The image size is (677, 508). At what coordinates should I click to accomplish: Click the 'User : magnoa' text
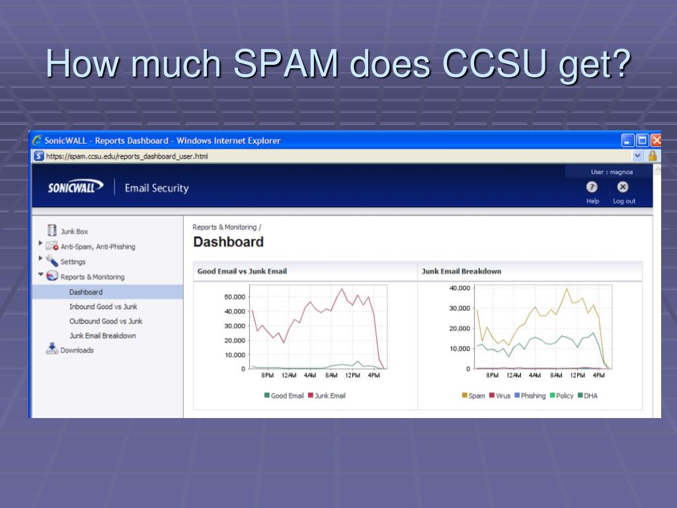click(x=612, y=172)
